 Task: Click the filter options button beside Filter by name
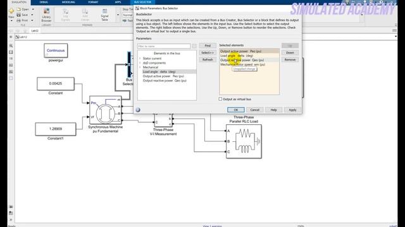194,46
